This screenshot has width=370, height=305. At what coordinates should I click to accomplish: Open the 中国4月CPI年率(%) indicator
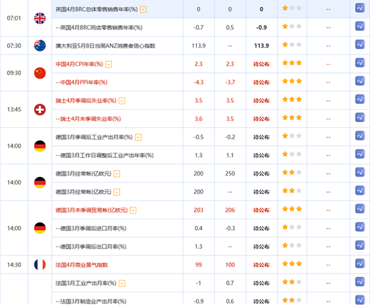click(79, 64)
